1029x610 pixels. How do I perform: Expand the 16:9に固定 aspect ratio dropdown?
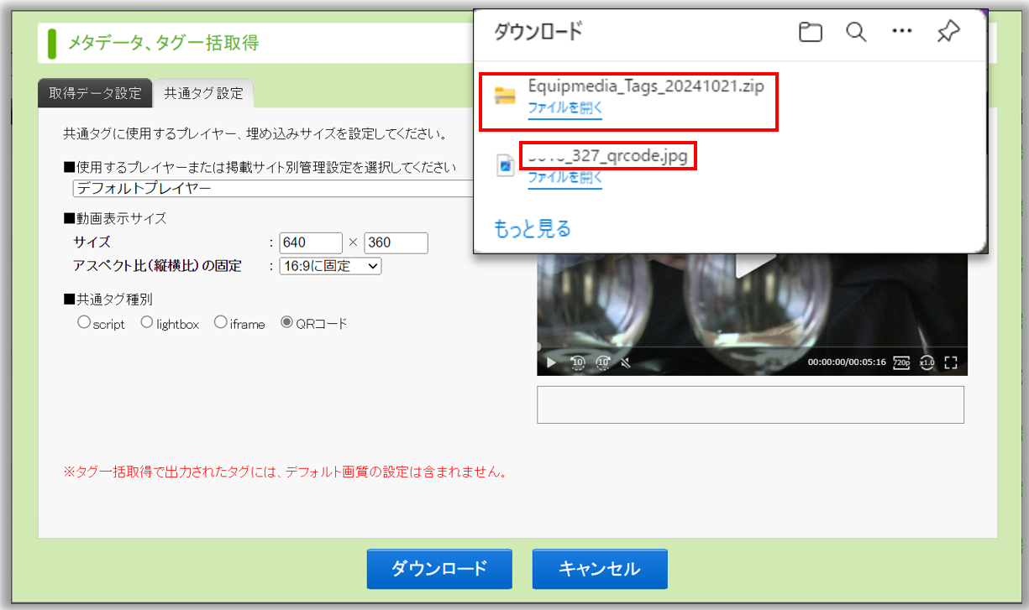(330, 266)
